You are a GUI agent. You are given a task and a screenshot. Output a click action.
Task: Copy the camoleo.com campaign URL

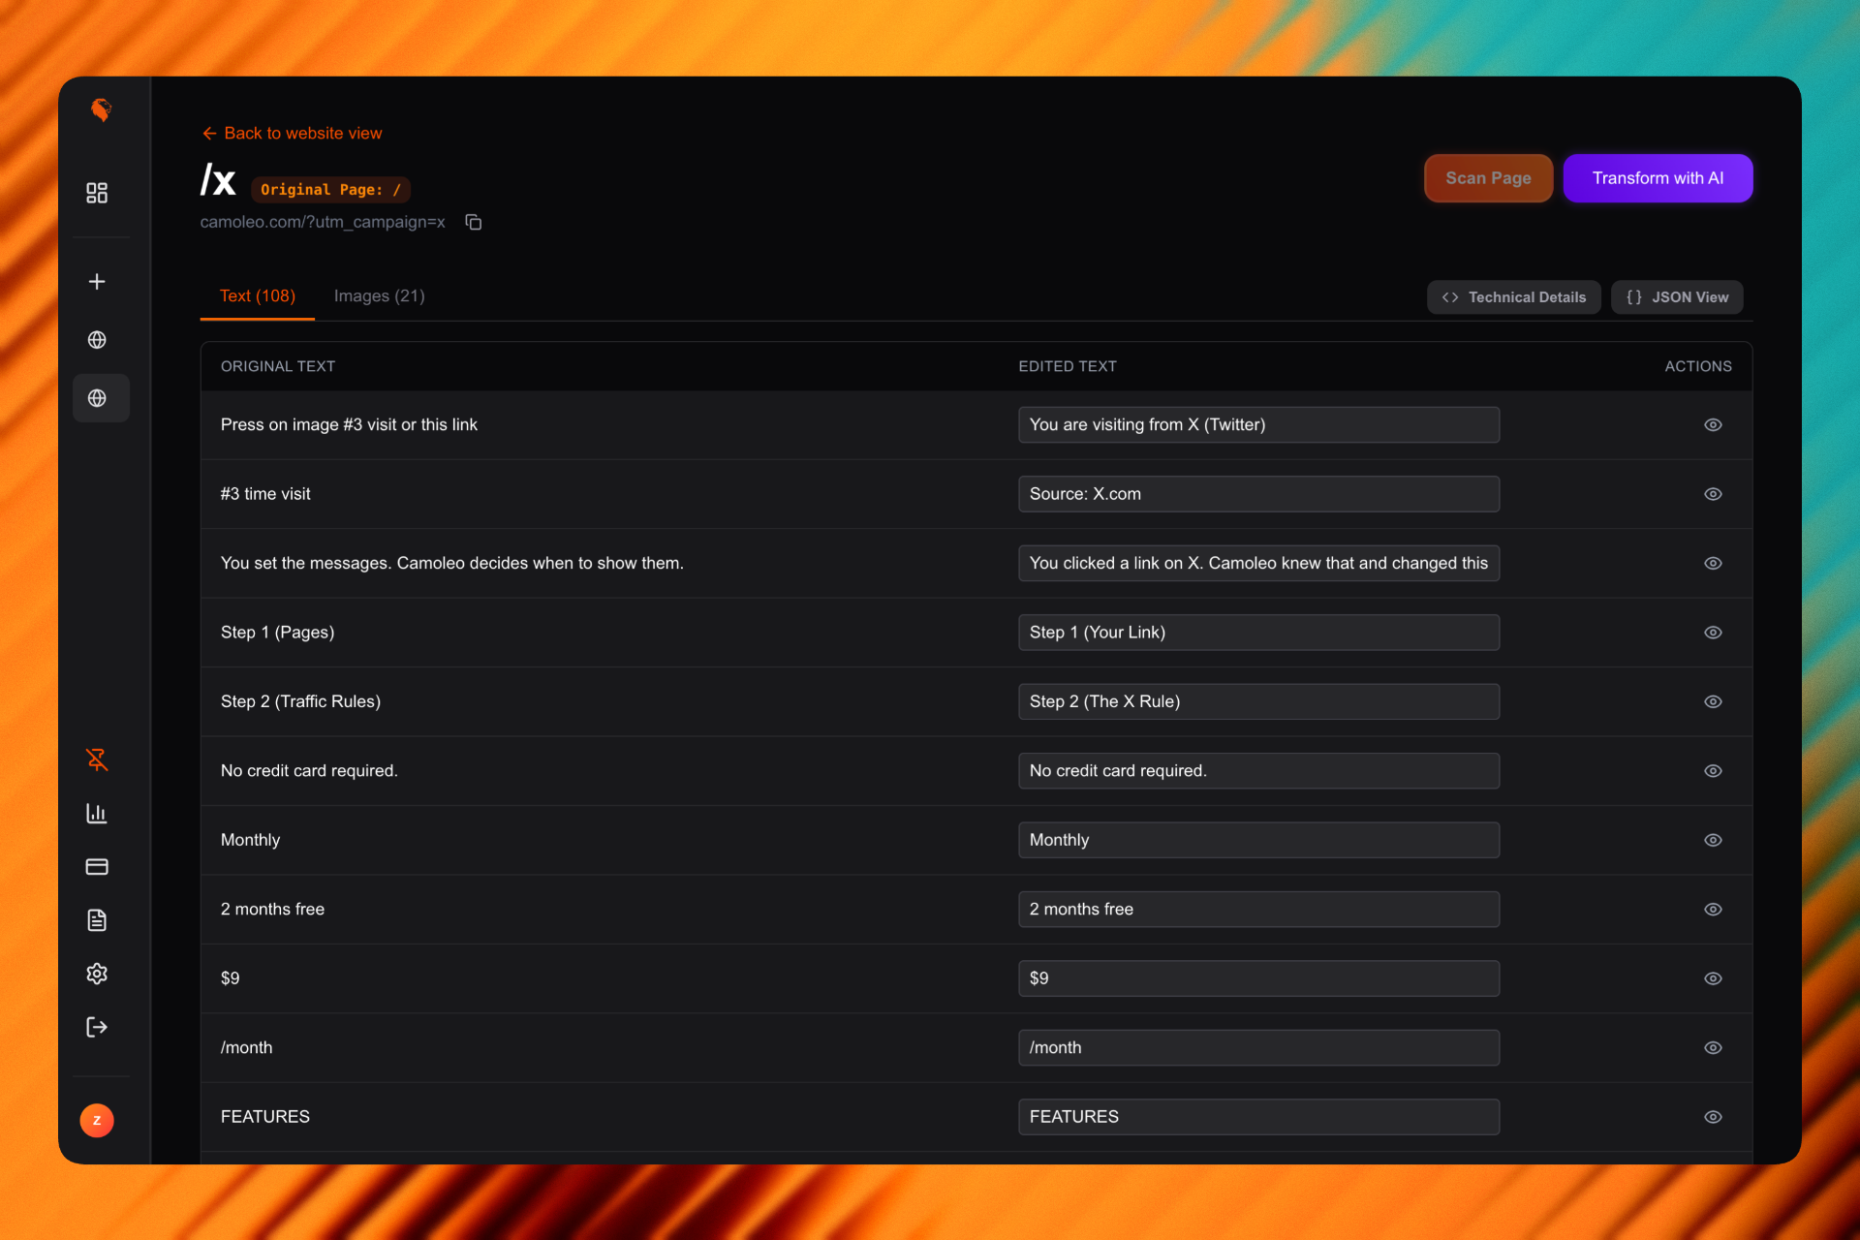point(474,223)
